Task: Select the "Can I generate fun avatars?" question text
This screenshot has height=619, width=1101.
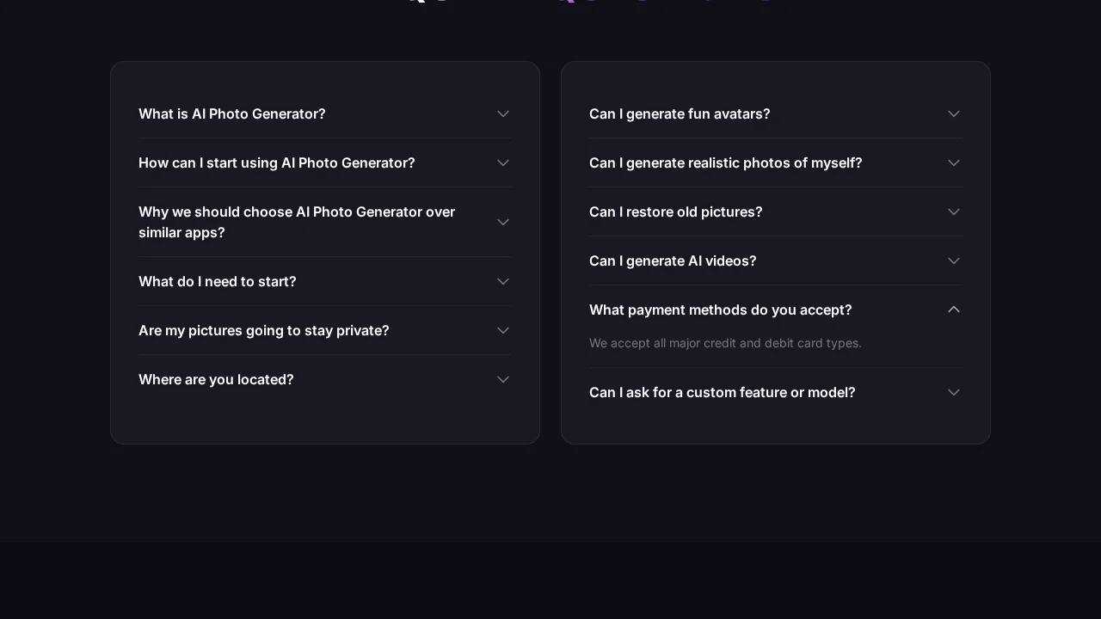Action: pos(680,113)
